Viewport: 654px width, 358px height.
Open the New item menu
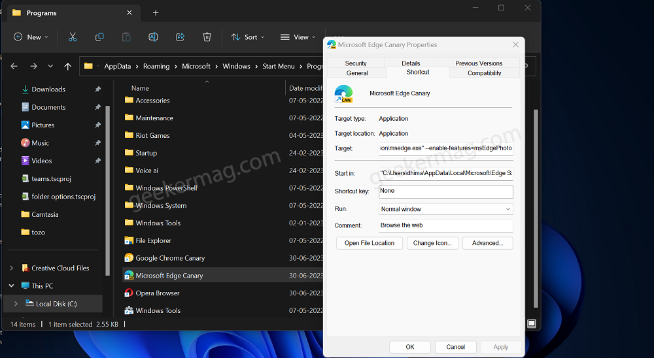(31, 37)
